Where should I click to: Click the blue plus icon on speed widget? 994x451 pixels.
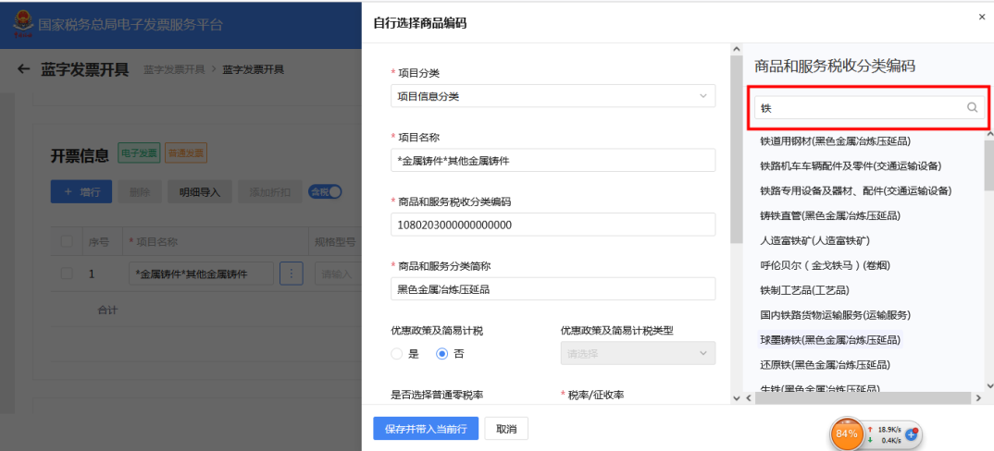point(913,434)
